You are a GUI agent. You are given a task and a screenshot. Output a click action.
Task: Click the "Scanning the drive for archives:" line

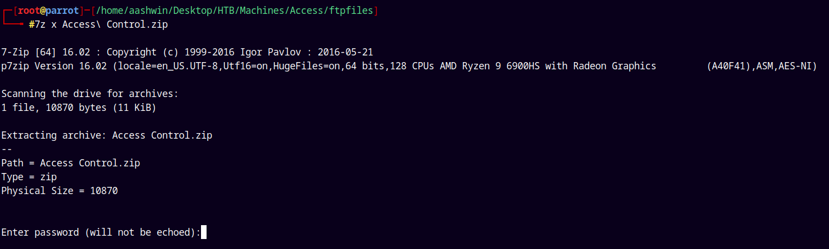90,94
